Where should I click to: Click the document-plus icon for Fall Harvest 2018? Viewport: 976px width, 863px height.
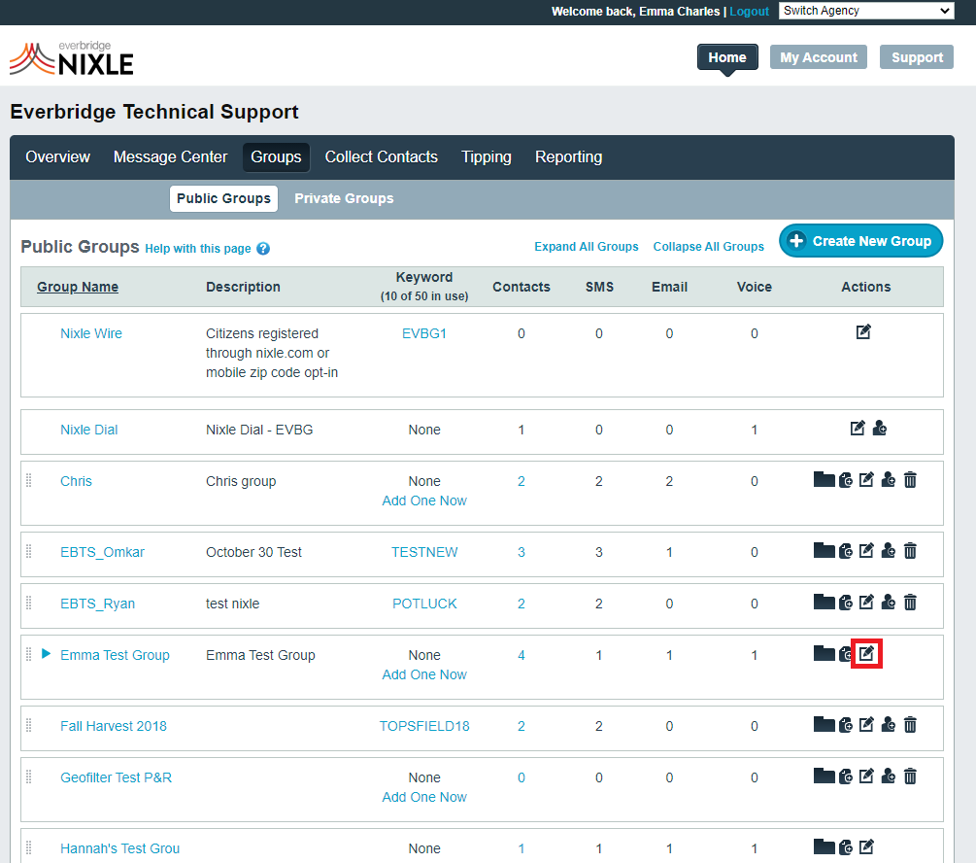tap(845, 725)
